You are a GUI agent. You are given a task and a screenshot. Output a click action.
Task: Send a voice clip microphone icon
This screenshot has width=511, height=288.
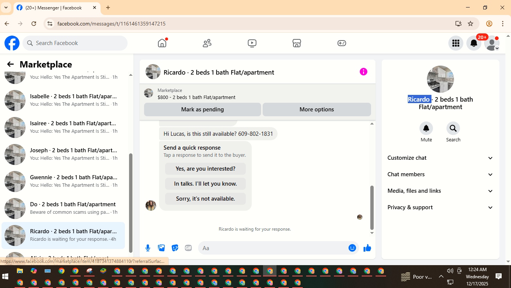(148, 248)
